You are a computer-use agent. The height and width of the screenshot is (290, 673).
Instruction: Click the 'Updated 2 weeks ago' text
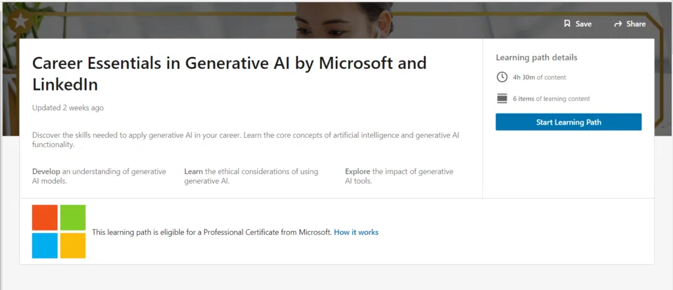(x=68, y=108)
